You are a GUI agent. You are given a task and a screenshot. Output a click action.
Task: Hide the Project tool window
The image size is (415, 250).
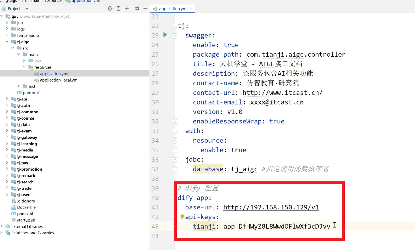click(145, 9)
